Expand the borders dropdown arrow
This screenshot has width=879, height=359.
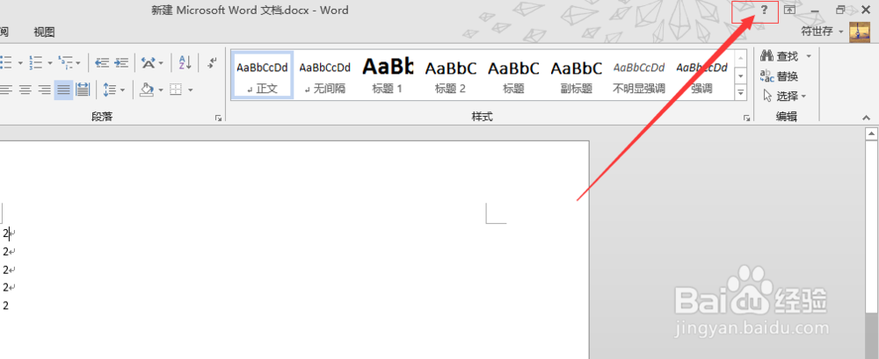191,90
